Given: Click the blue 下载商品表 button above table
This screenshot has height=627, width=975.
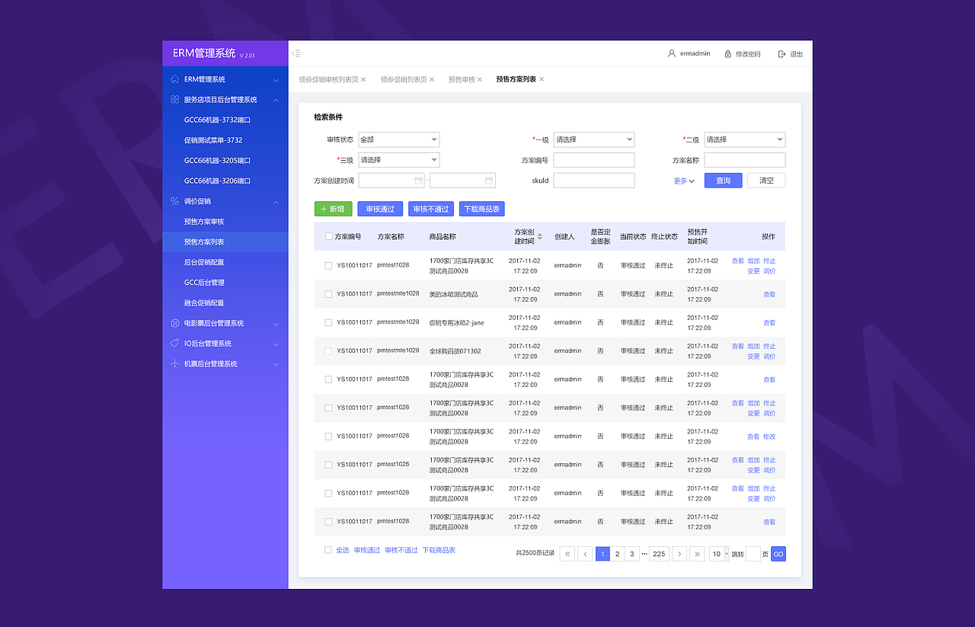Looking at the screenshot, I should [482, 209].
